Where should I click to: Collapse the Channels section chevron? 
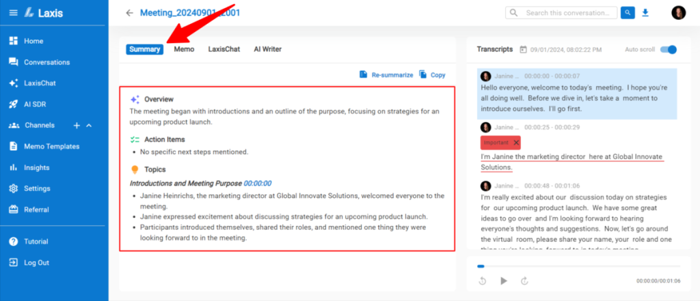[x=89, y=126]
